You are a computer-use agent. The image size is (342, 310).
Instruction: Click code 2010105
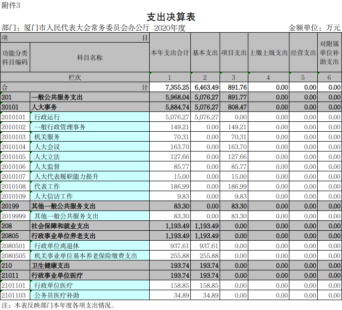click(x=13, y=156)
